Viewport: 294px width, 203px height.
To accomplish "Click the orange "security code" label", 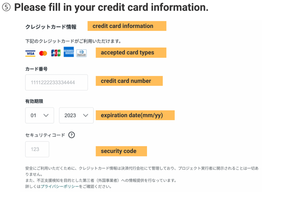I will click(121, 151).
